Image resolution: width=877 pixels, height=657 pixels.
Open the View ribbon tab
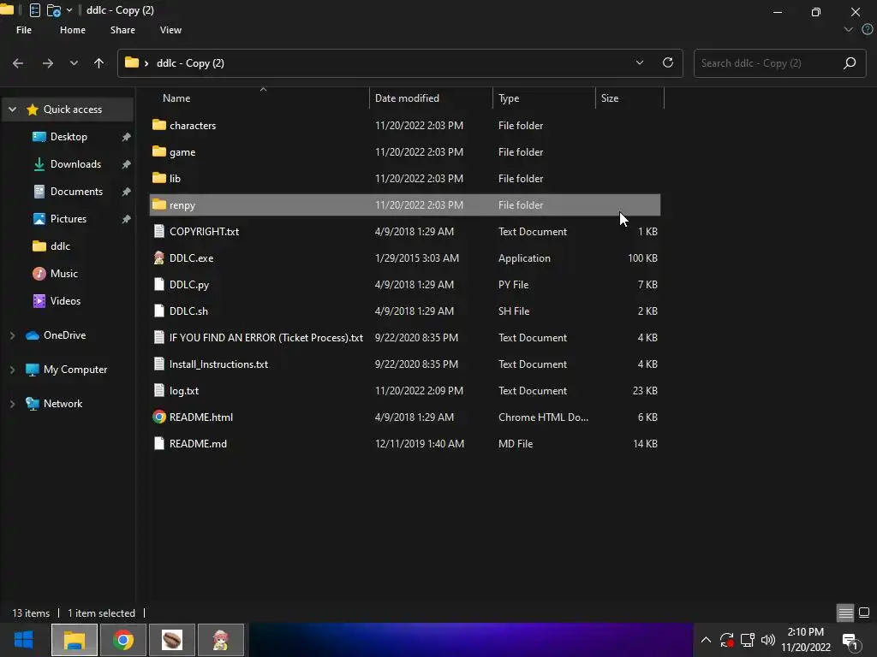170,30
